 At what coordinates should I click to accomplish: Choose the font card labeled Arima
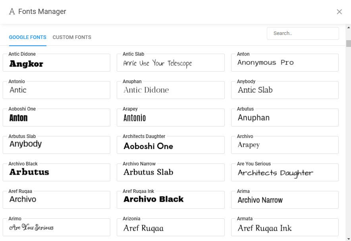tap(285, 200)
